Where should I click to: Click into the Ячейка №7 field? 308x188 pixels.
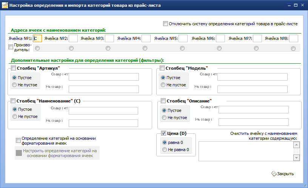(x=257, y=38)
